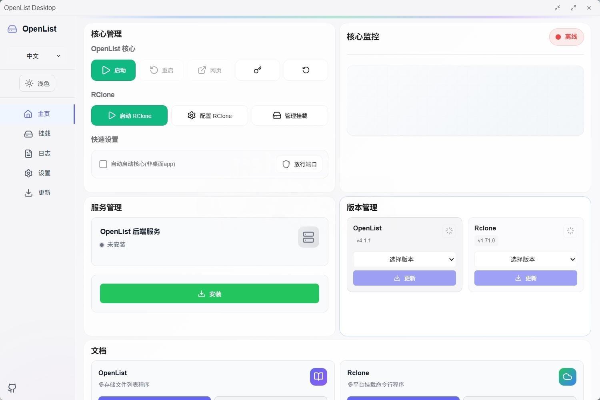Open the GitHub link at the sidebar bottom

(12, 388)
